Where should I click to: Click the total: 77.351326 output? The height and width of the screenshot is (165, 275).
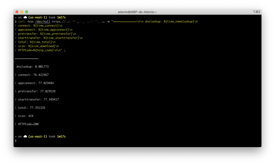pyautogui.click(x=32, y=108)
